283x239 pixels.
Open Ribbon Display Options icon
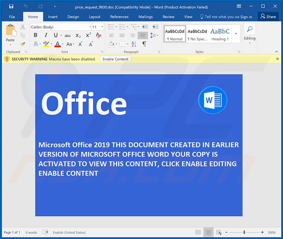tap(239, 6)
